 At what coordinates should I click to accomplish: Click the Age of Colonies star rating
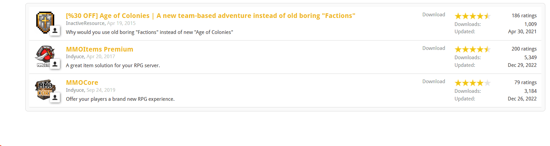click(472, 16)
